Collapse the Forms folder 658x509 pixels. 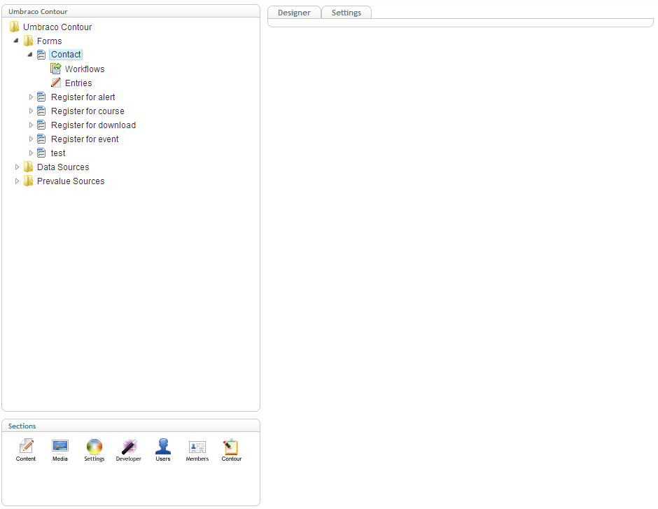click(x=16, y=41)
